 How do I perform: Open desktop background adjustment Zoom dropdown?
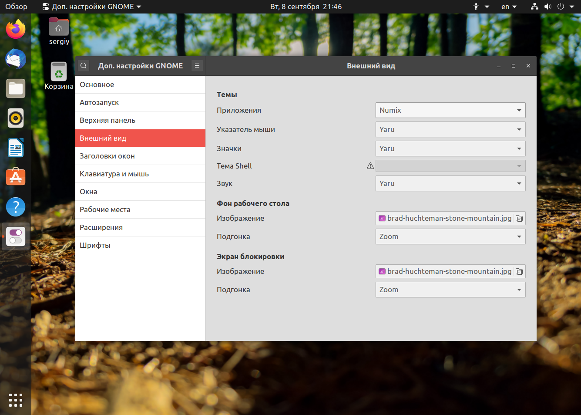450,236
